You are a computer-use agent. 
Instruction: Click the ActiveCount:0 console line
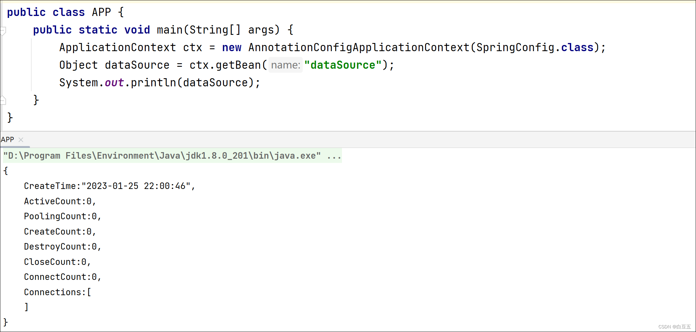pyautogui.click(x=60, y=201)
